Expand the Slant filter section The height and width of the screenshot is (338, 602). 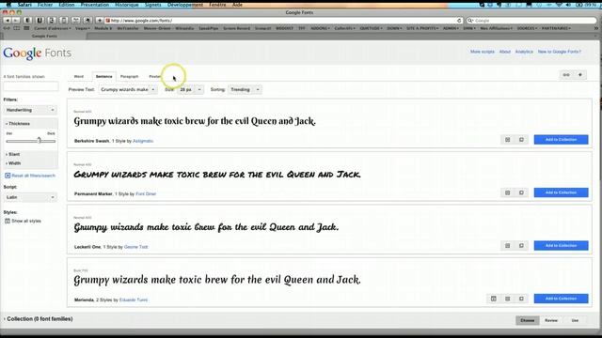coord(12,154)
